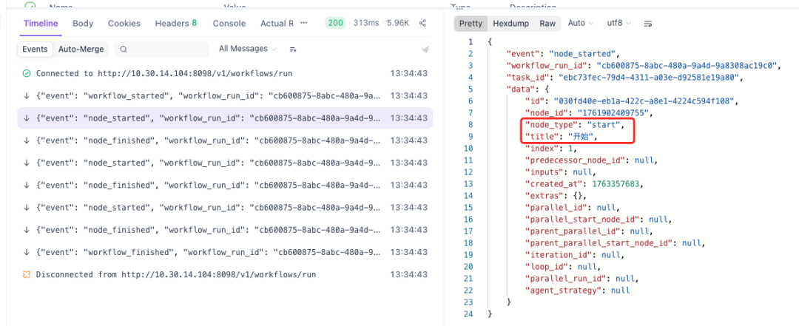The width and height of the screenshot is (799, 326).
Task: Open the Cookies tab
Action: pos(124,24)
